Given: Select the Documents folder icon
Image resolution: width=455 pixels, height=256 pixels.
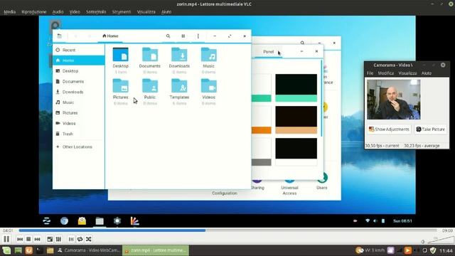Looking at the screenshot, I should pyautogui.click(x=150, y=55).
